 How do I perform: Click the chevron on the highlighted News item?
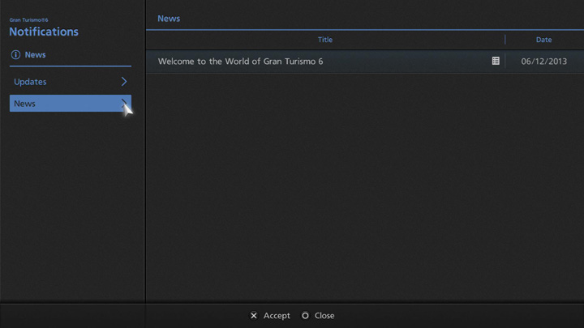[x=124, y=104]
